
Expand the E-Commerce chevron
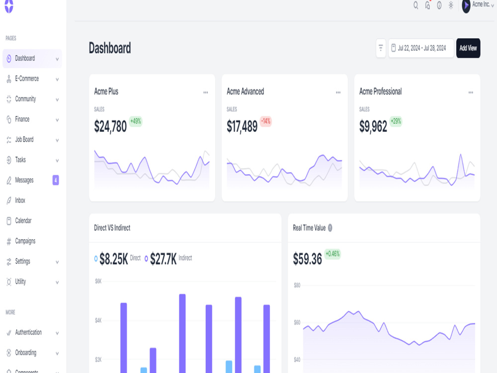(x=57, y=79)
